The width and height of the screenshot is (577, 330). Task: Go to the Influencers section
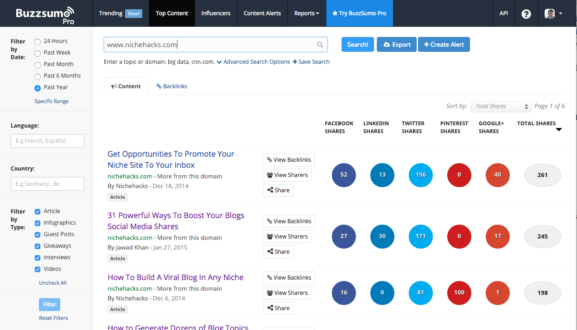(216, 13)
